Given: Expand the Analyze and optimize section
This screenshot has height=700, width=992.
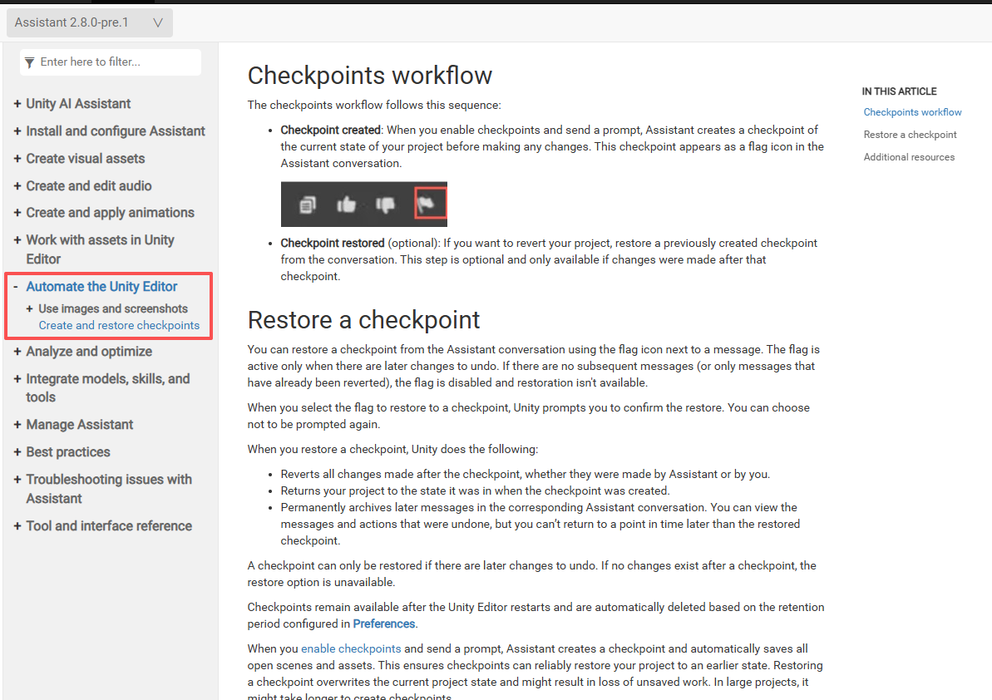Looking at the screenshot, I should pyautogui.click(x=17, y=352).
